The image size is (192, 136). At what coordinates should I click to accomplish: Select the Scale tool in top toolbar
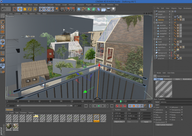click(x=25, y=9)
